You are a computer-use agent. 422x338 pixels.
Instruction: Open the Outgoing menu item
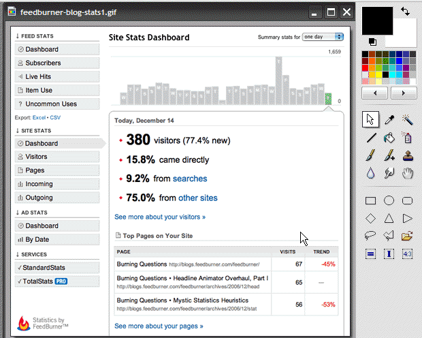57,198
